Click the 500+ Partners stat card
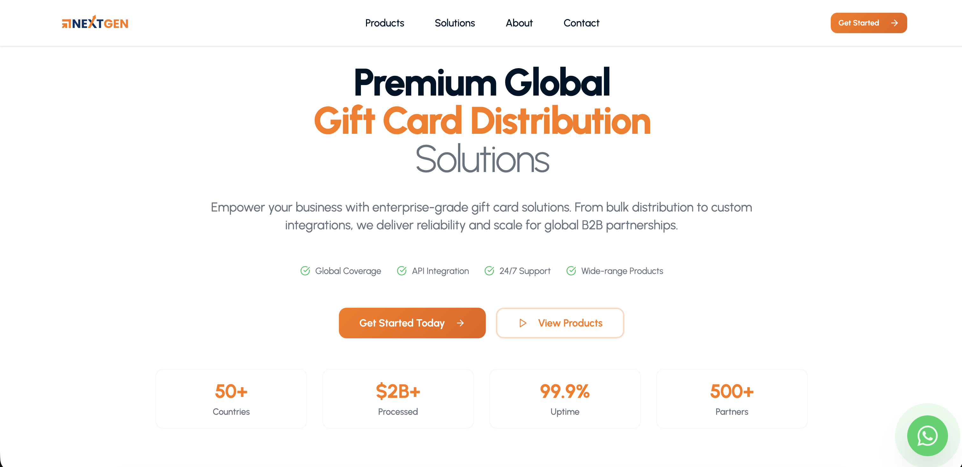Viewport: 962px width, 467px height. (x=732, y=399)
